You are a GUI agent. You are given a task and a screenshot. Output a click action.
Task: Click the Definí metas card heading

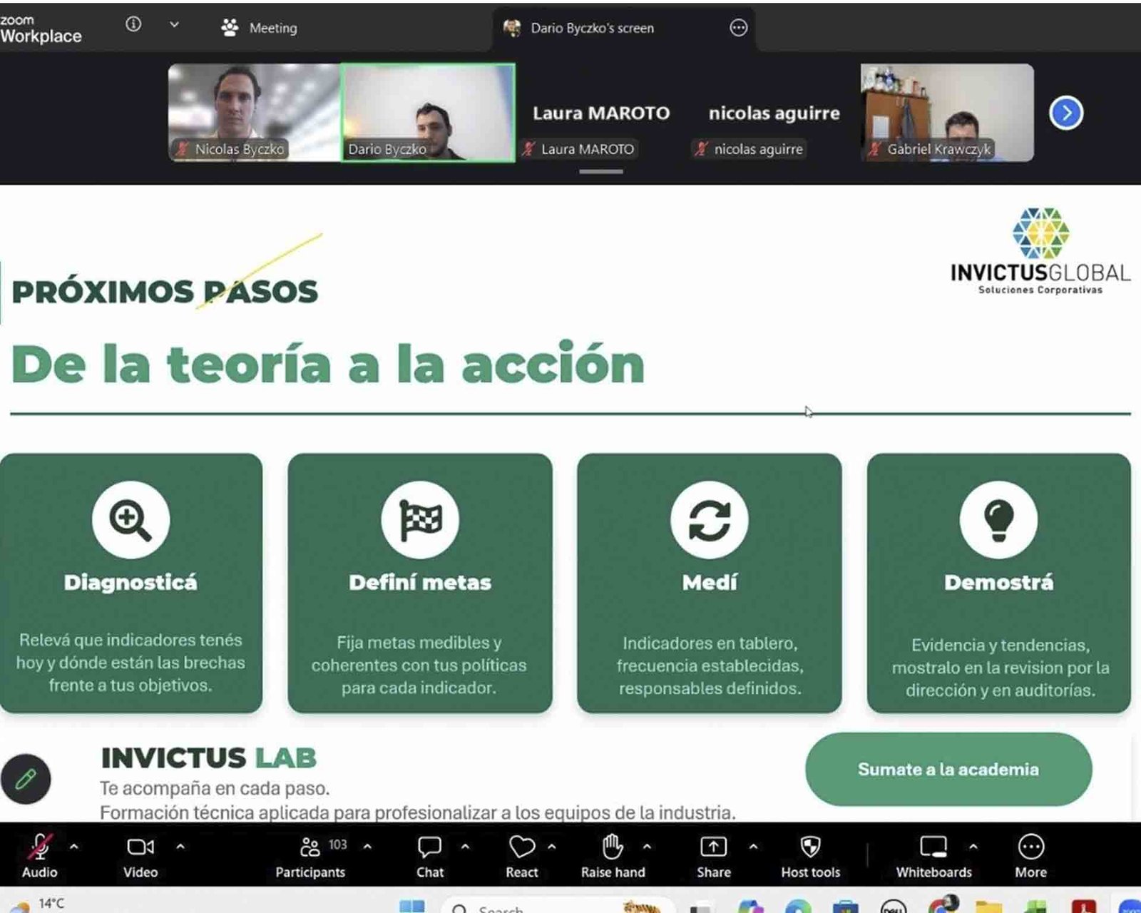[420, 583]
